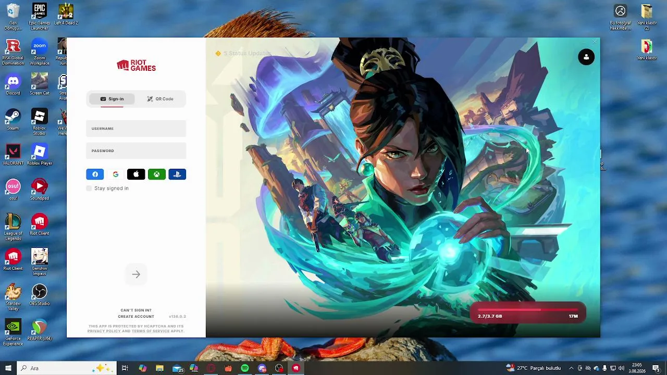Open the Windows Start menu
This screenshot has width=667, height=375.
pyautogui.click(x=8, y=368)
